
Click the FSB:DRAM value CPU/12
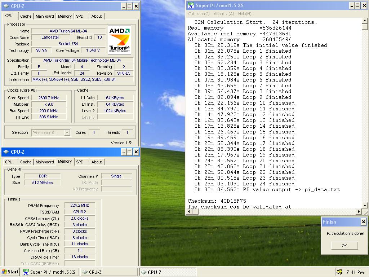(x=80, y=212)
